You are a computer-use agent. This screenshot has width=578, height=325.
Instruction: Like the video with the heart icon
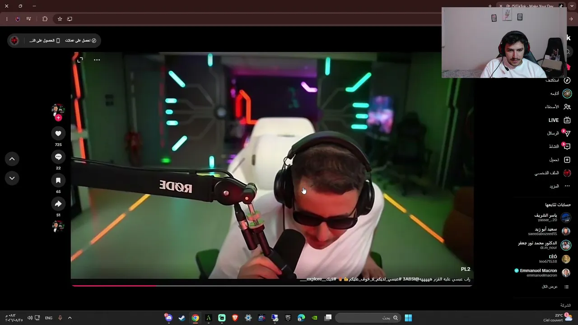point(58,133)
